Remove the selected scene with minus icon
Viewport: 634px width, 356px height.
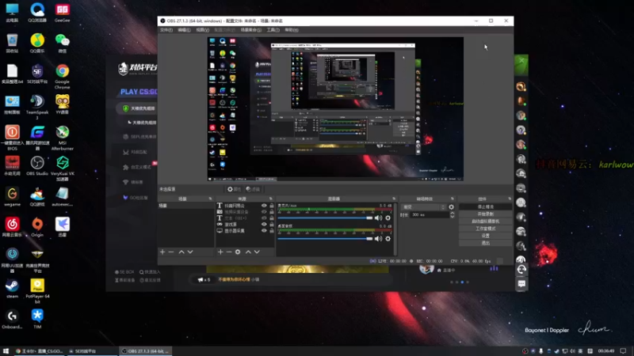tap(171, 252)
